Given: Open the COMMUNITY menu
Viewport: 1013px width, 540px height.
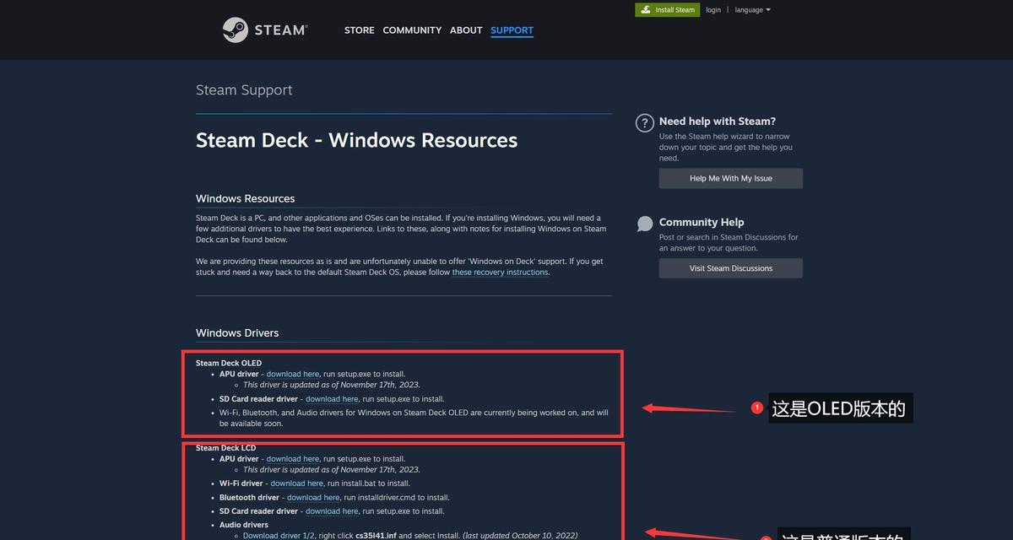Looking at the screenshot, I should tap(412, 30).
